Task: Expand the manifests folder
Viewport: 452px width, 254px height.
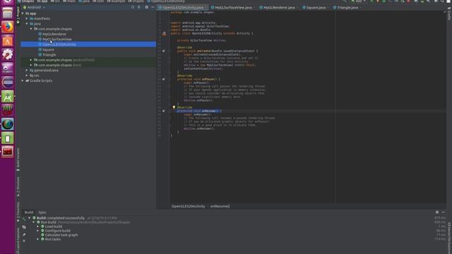Action: click(27, 18)
